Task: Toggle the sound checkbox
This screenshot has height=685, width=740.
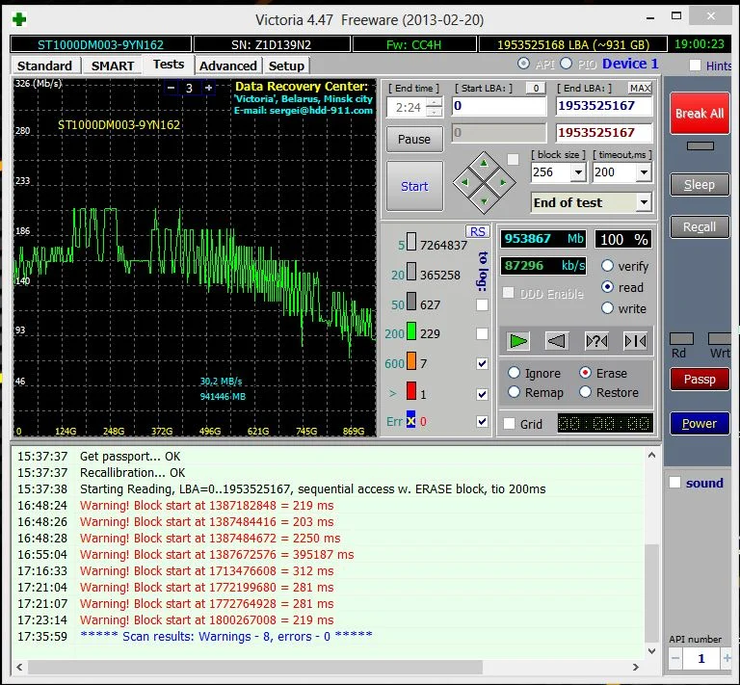Action: coord(675,483)
